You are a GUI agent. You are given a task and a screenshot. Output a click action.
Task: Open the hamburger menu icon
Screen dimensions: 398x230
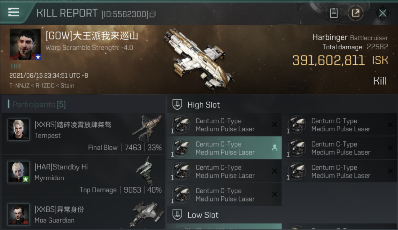(13, 12)
